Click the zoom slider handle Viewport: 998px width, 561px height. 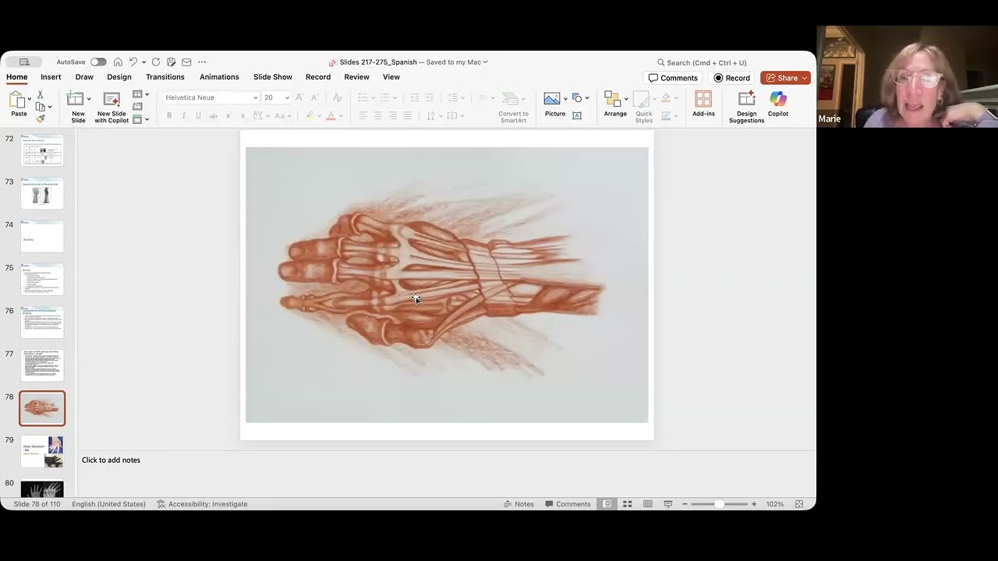coord(719,504)
